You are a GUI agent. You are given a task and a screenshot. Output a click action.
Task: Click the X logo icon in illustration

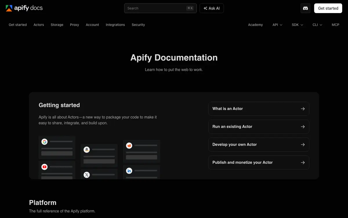[x=87, y=175]
